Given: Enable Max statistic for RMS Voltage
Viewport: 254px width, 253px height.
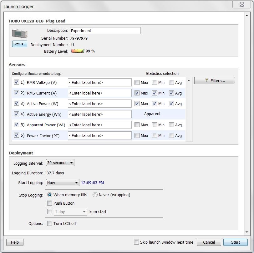Looking at the screenshot, I should coord(137,82).
